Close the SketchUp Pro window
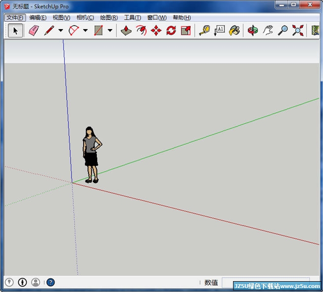The height and width of the screenshot is (292, 323). [310, 5]
